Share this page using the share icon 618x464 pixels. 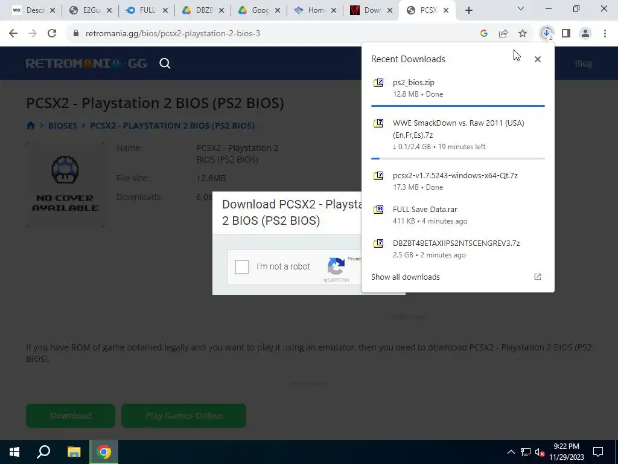tap(503, 34)
